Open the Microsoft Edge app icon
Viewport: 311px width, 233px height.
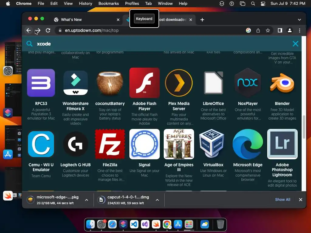pos(248,144)
